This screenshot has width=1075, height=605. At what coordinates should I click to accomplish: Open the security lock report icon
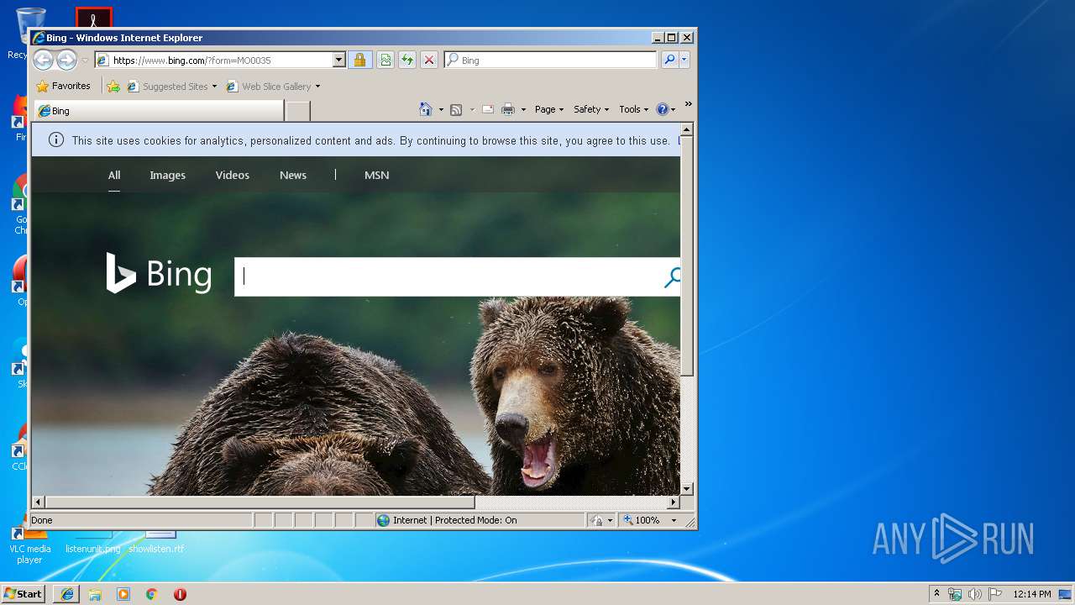[359, 60]
